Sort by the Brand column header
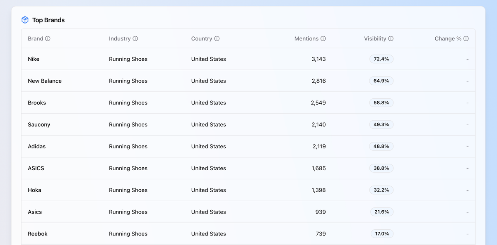The height and width of the screenshot is (245, 497). (36, 38)
